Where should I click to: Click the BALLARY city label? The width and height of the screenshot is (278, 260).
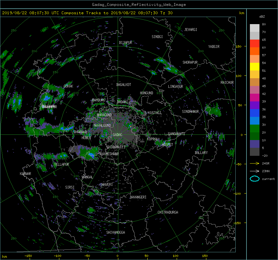[201, 153]
